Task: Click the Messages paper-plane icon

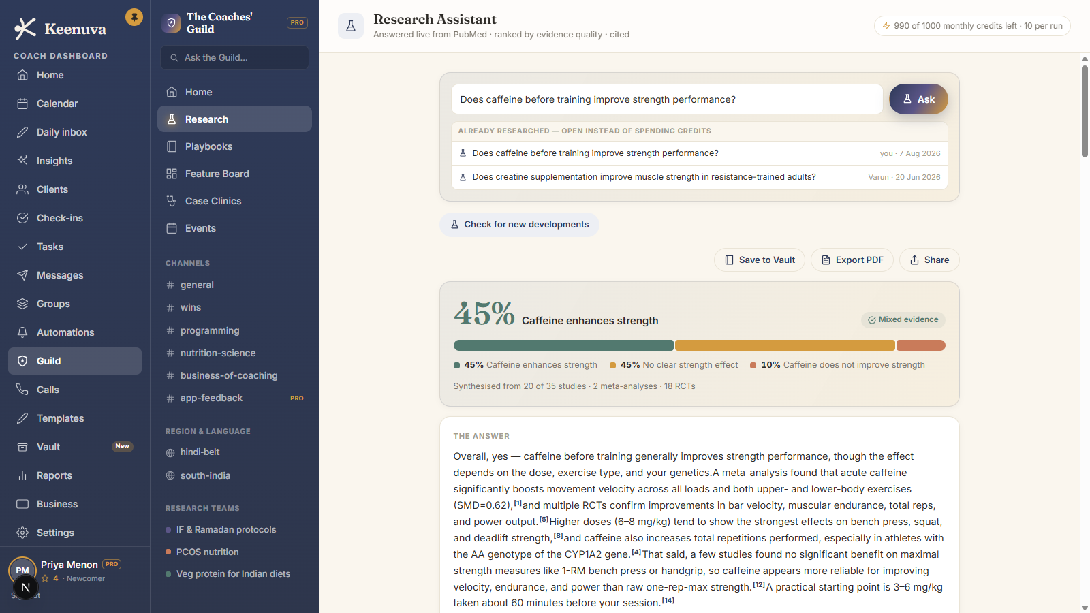Action: pos(22,275)
